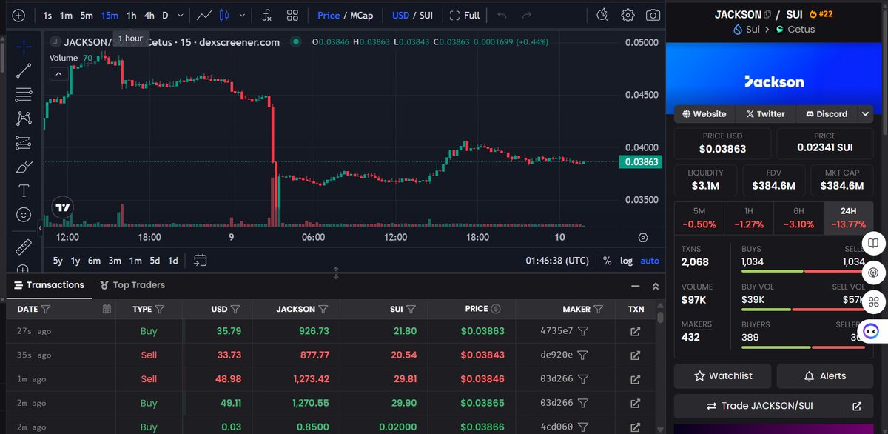Image resolution: width=888 pixels, height=434 pixels.
Task: Select the ruler measure tool
Action: (x=24, y=246)
